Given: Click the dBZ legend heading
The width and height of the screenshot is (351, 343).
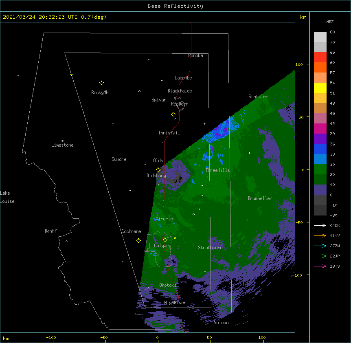Looking at the screenshot, I should 330,22.
